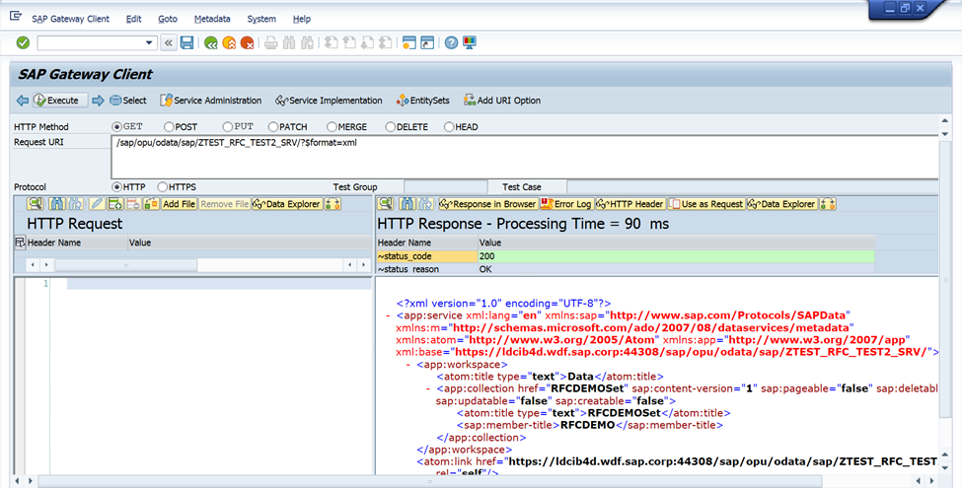Click inside the Request URI field
This screenshot has height=488, width=962.
coord(525,157)
